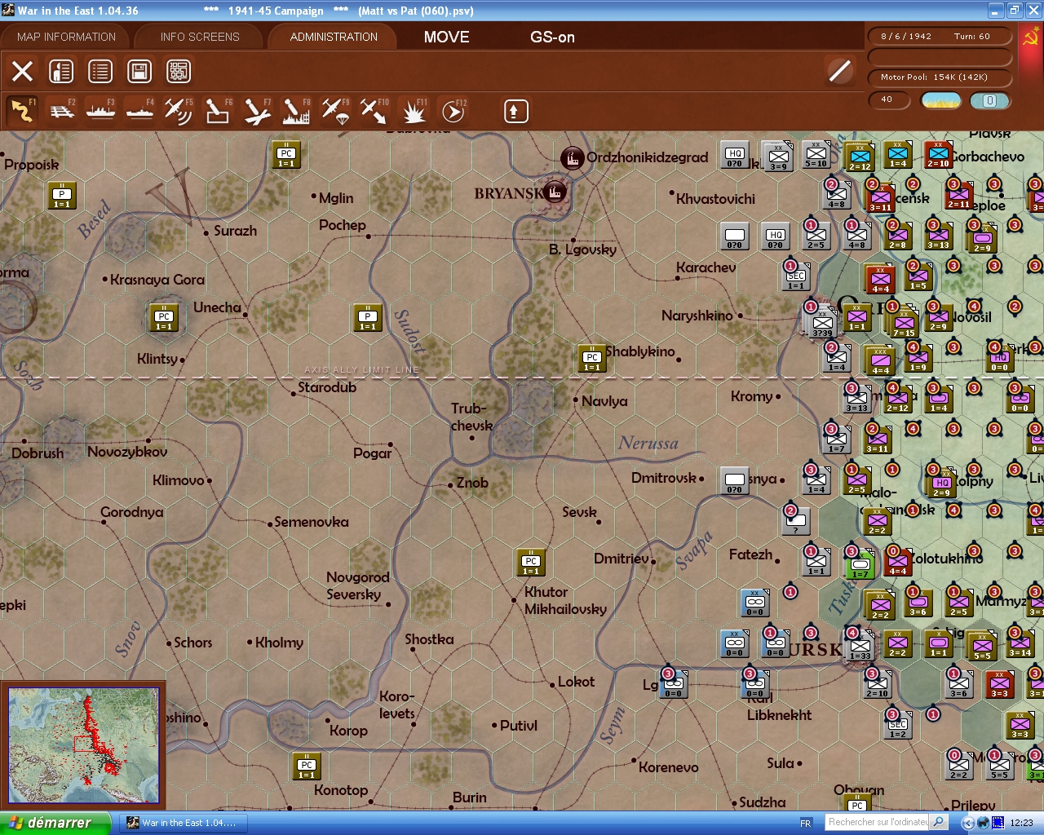Image resolution: width=1044 pixels, height=835 pixels.
Task: Open the brick-wall pattern icon
Action: (x=179, y=72)
